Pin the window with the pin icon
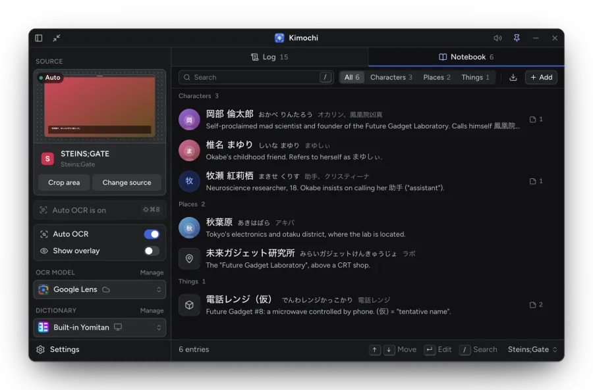This screenshot has height=390, width=593. [x=517, y=38]
